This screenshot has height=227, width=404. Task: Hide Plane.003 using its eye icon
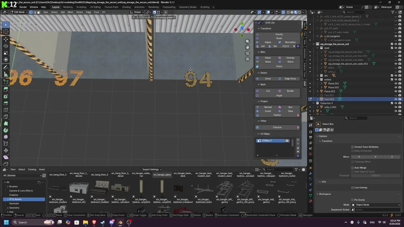pyautogui.click(x=396, y=91)
